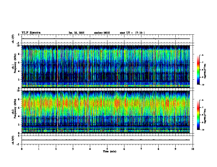Click the "Time (min)" x-axis label
The image size is (217, 167).
110,151
